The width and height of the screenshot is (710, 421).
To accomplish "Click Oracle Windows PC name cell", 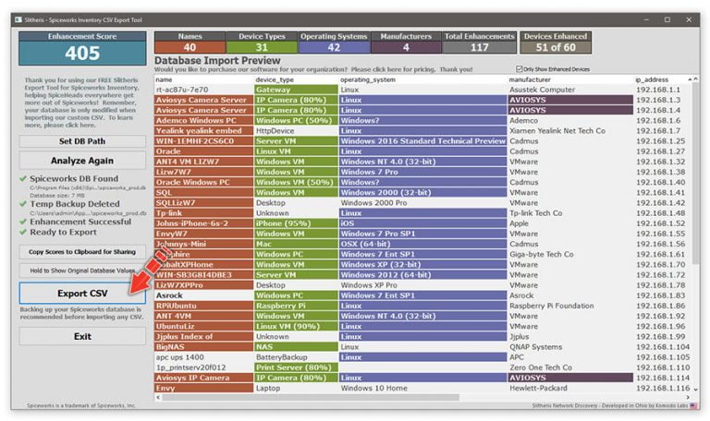I will [x=203, y=182].
